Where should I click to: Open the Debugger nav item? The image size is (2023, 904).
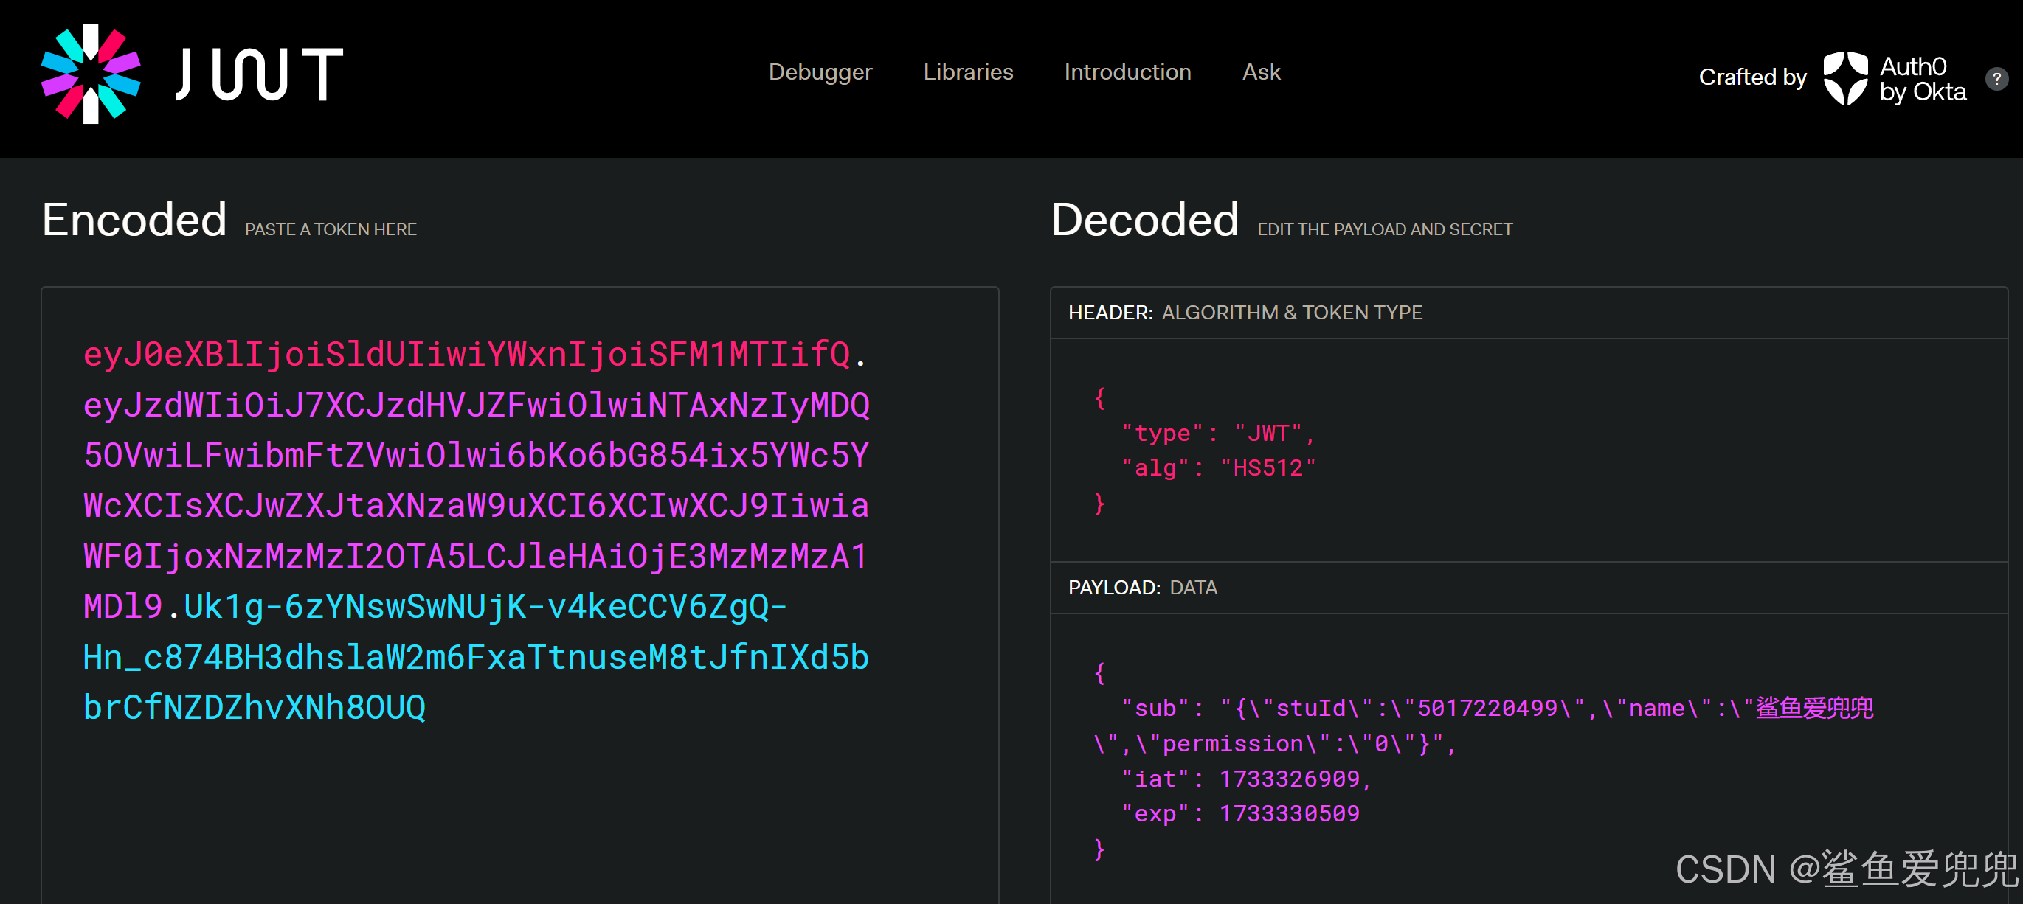click(x=820, y=72)
